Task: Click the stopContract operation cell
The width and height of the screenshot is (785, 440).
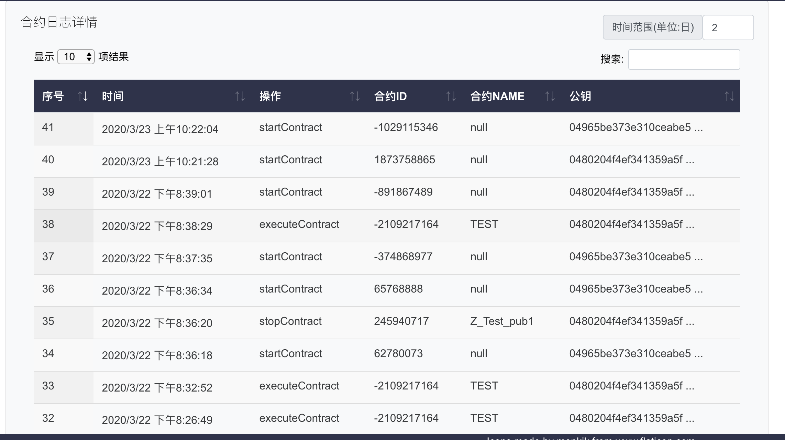Action: pos(290,321)
